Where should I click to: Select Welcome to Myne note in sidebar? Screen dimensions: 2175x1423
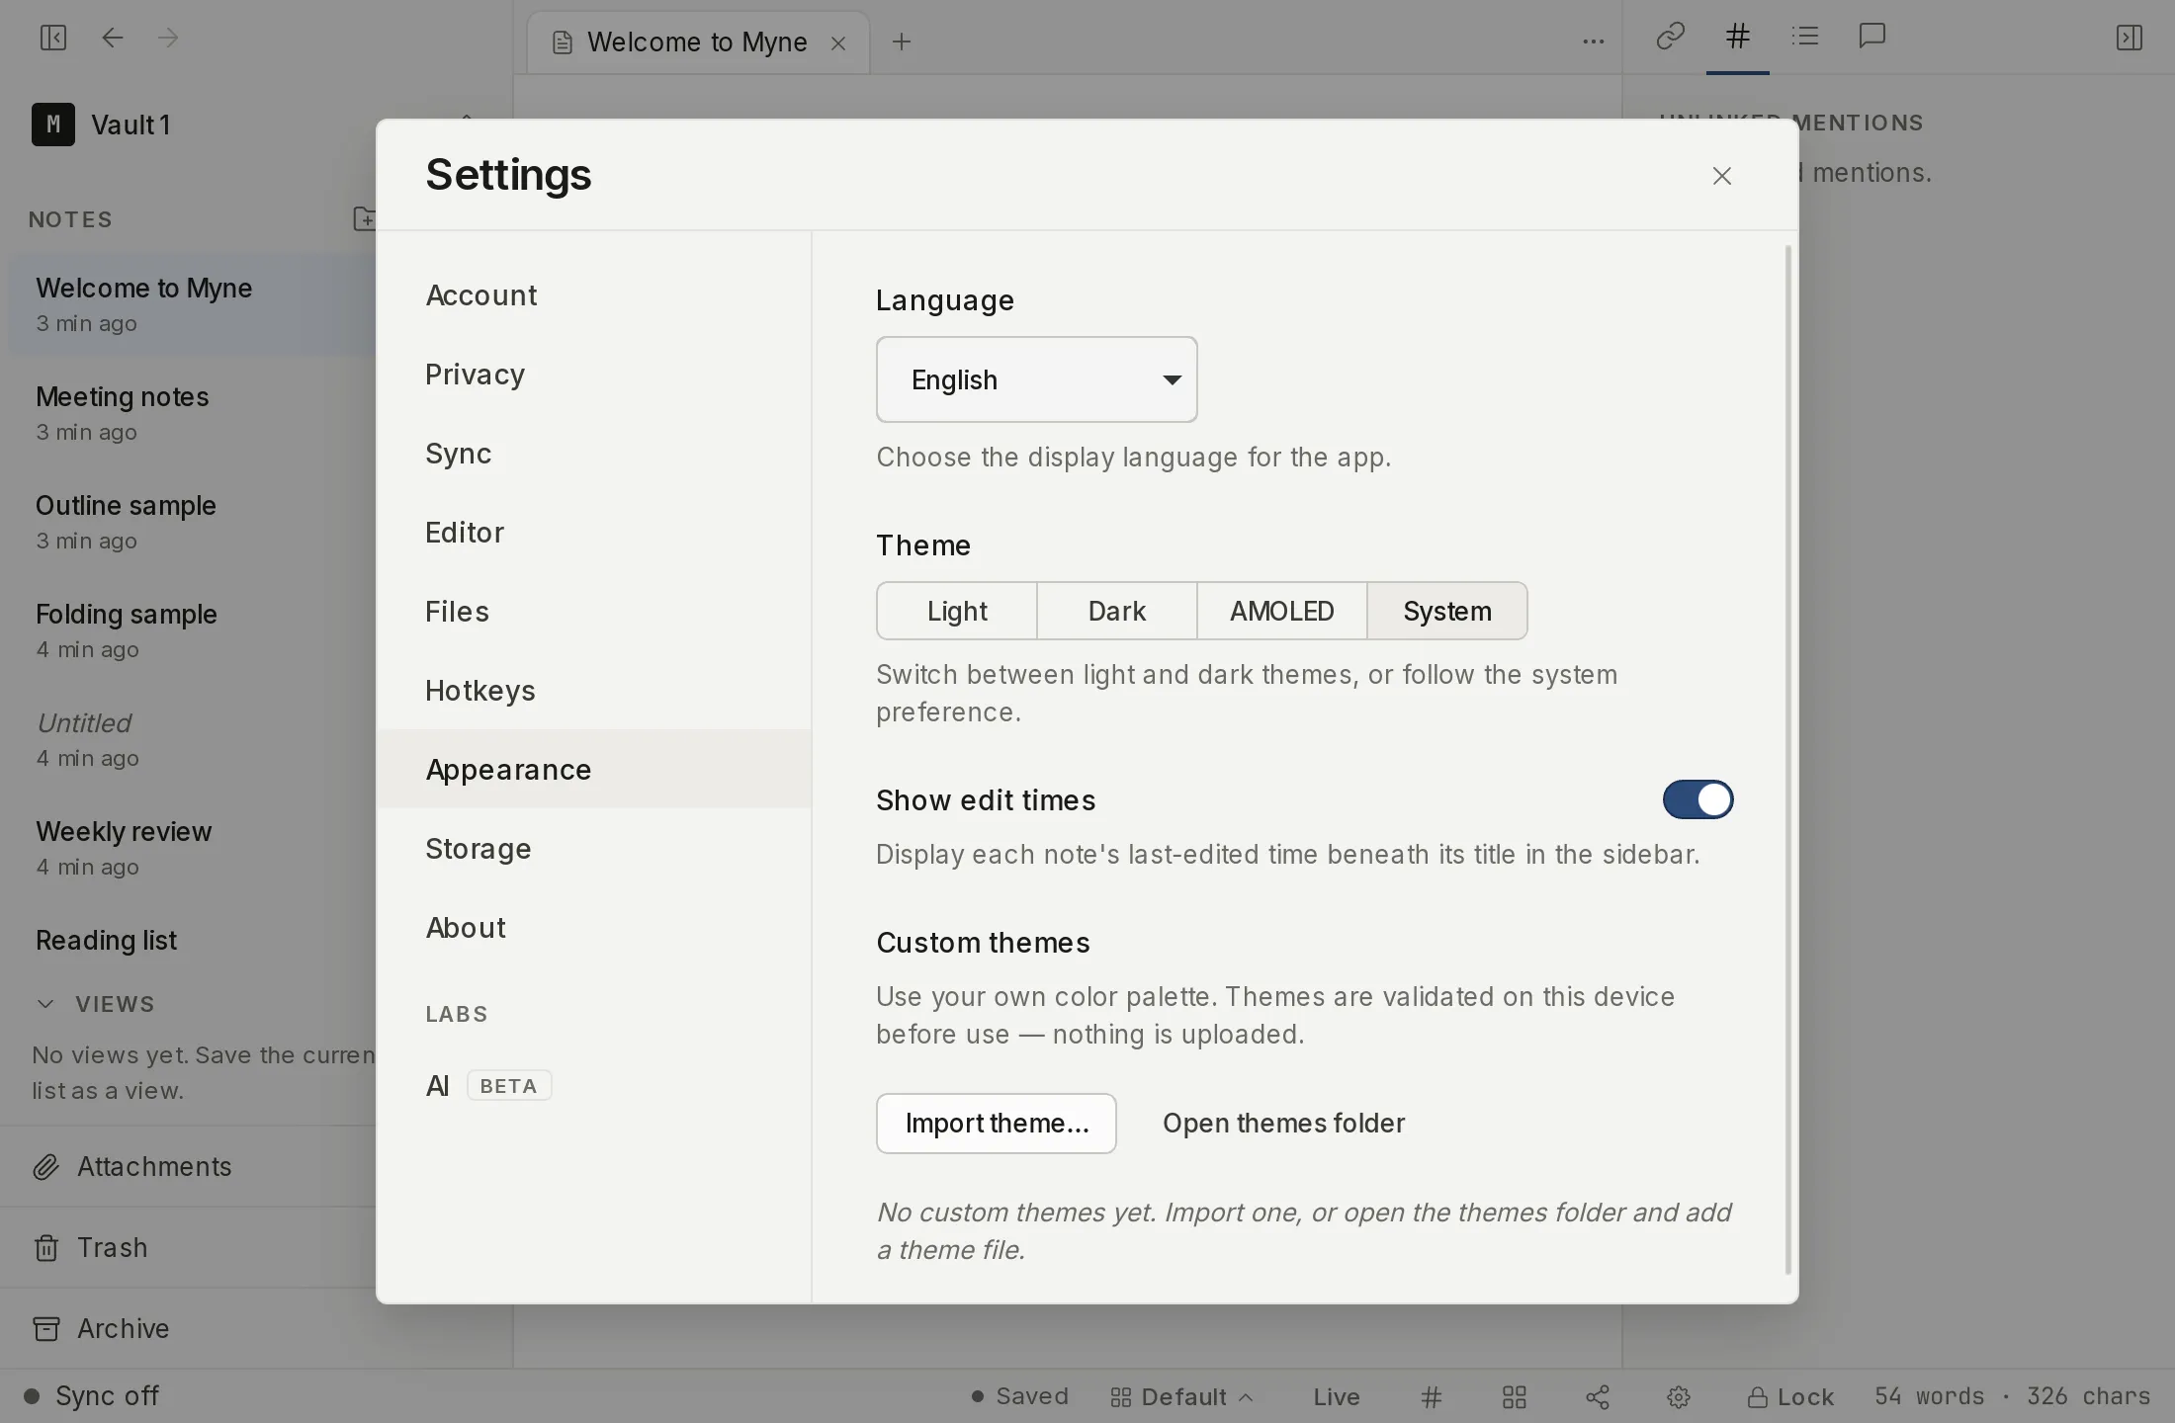(x=193, y=304)
